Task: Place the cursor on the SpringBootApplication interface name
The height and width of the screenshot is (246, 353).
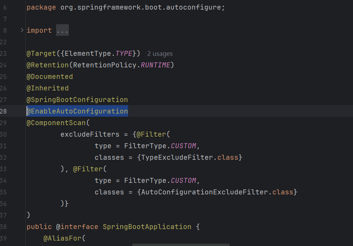Action: [x=147, y=227]
